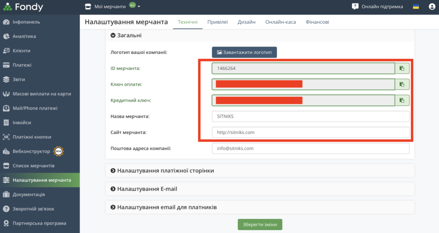
Task: Copy the Кредитний ключ value
Action: pyautogui.click(x=402, y=100)
